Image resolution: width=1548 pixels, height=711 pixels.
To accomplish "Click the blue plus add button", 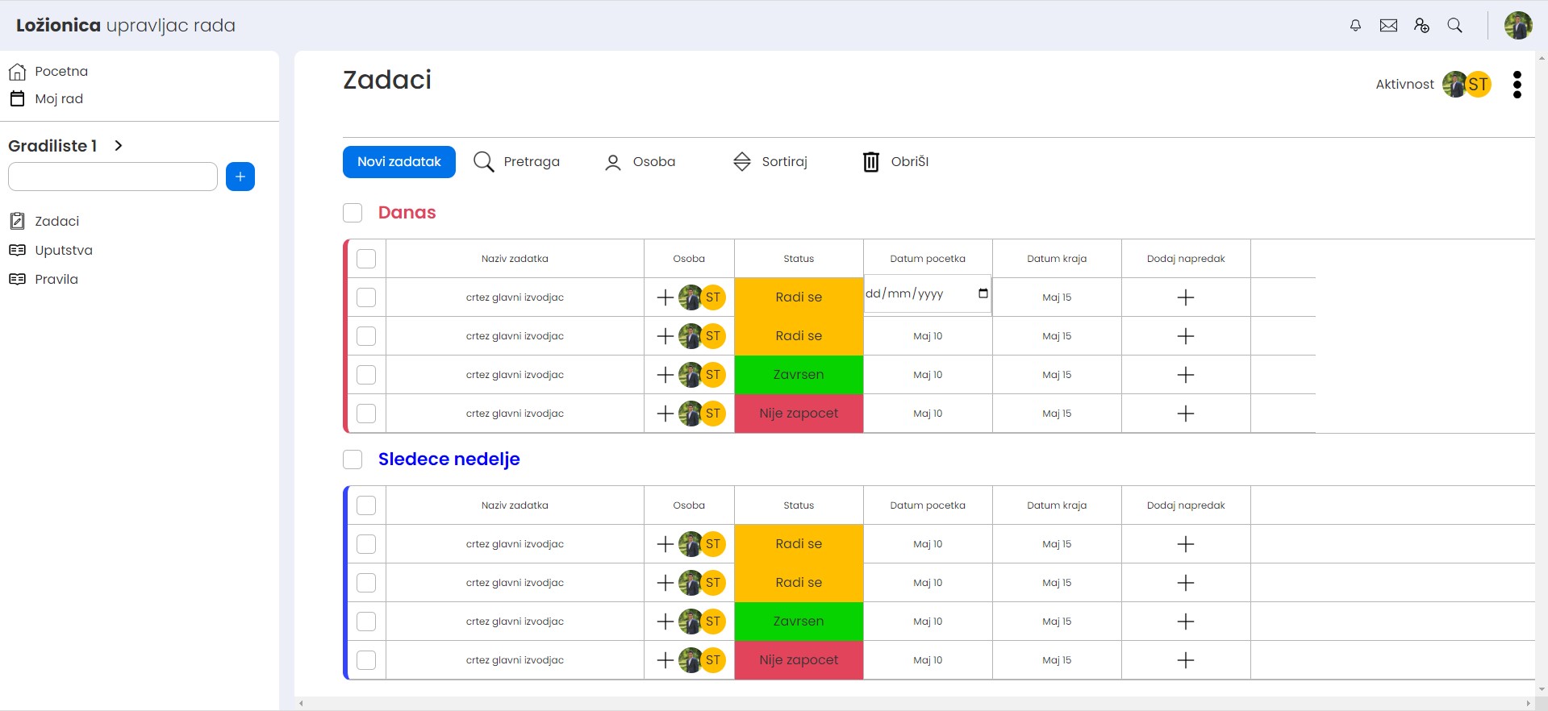I will (240, 177).
